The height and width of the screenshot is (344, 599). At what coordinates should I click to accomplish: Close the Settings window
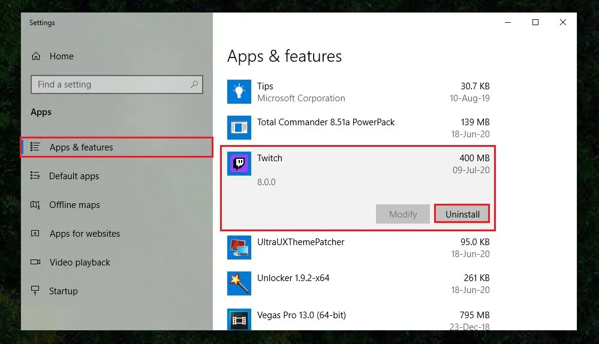click(562, 23)
